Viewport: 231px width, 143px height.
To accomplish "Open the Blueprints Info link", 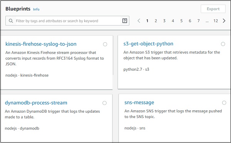I will coord(36,9).
